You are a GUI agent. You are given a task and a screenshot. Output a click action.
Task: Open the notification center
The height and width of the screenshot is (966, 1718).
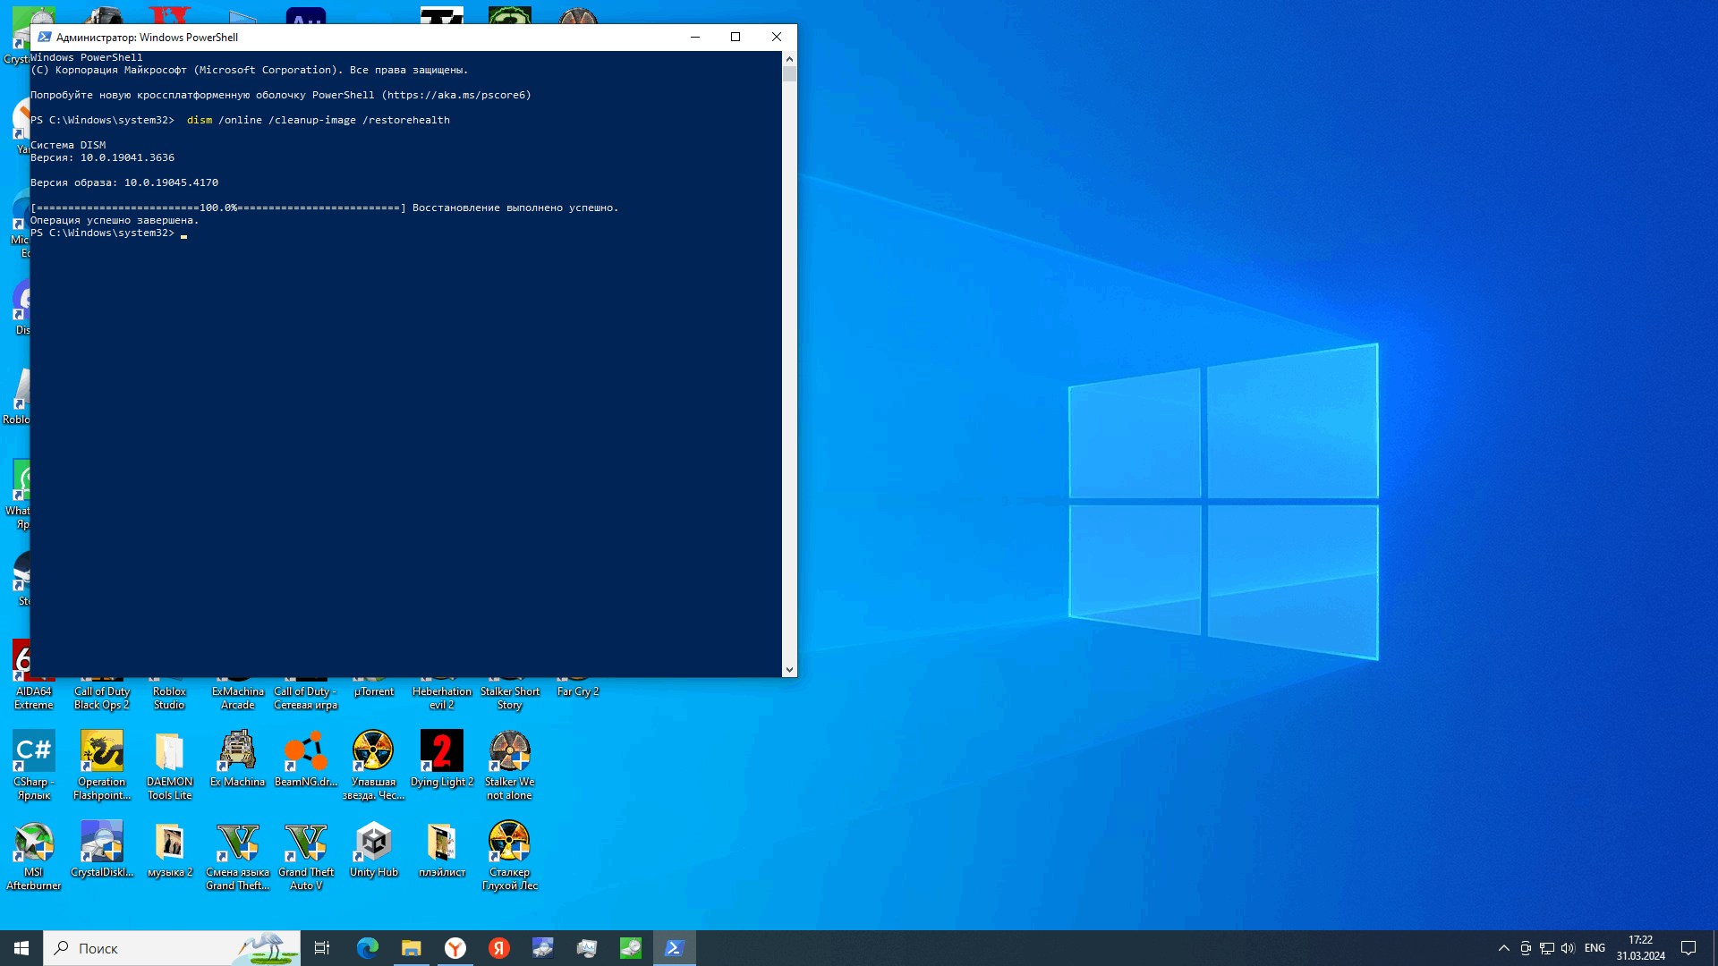coord(1688,948)
